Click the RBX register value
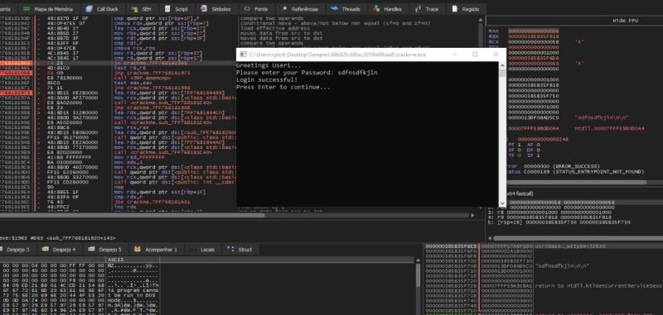663x315 pixels. 534,36
